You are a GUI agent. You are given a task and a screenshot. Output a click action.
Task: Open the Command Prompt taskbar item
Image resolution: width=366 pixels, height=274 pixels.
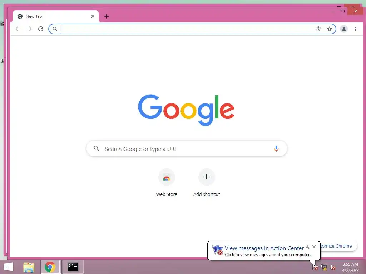click(73, 267)
